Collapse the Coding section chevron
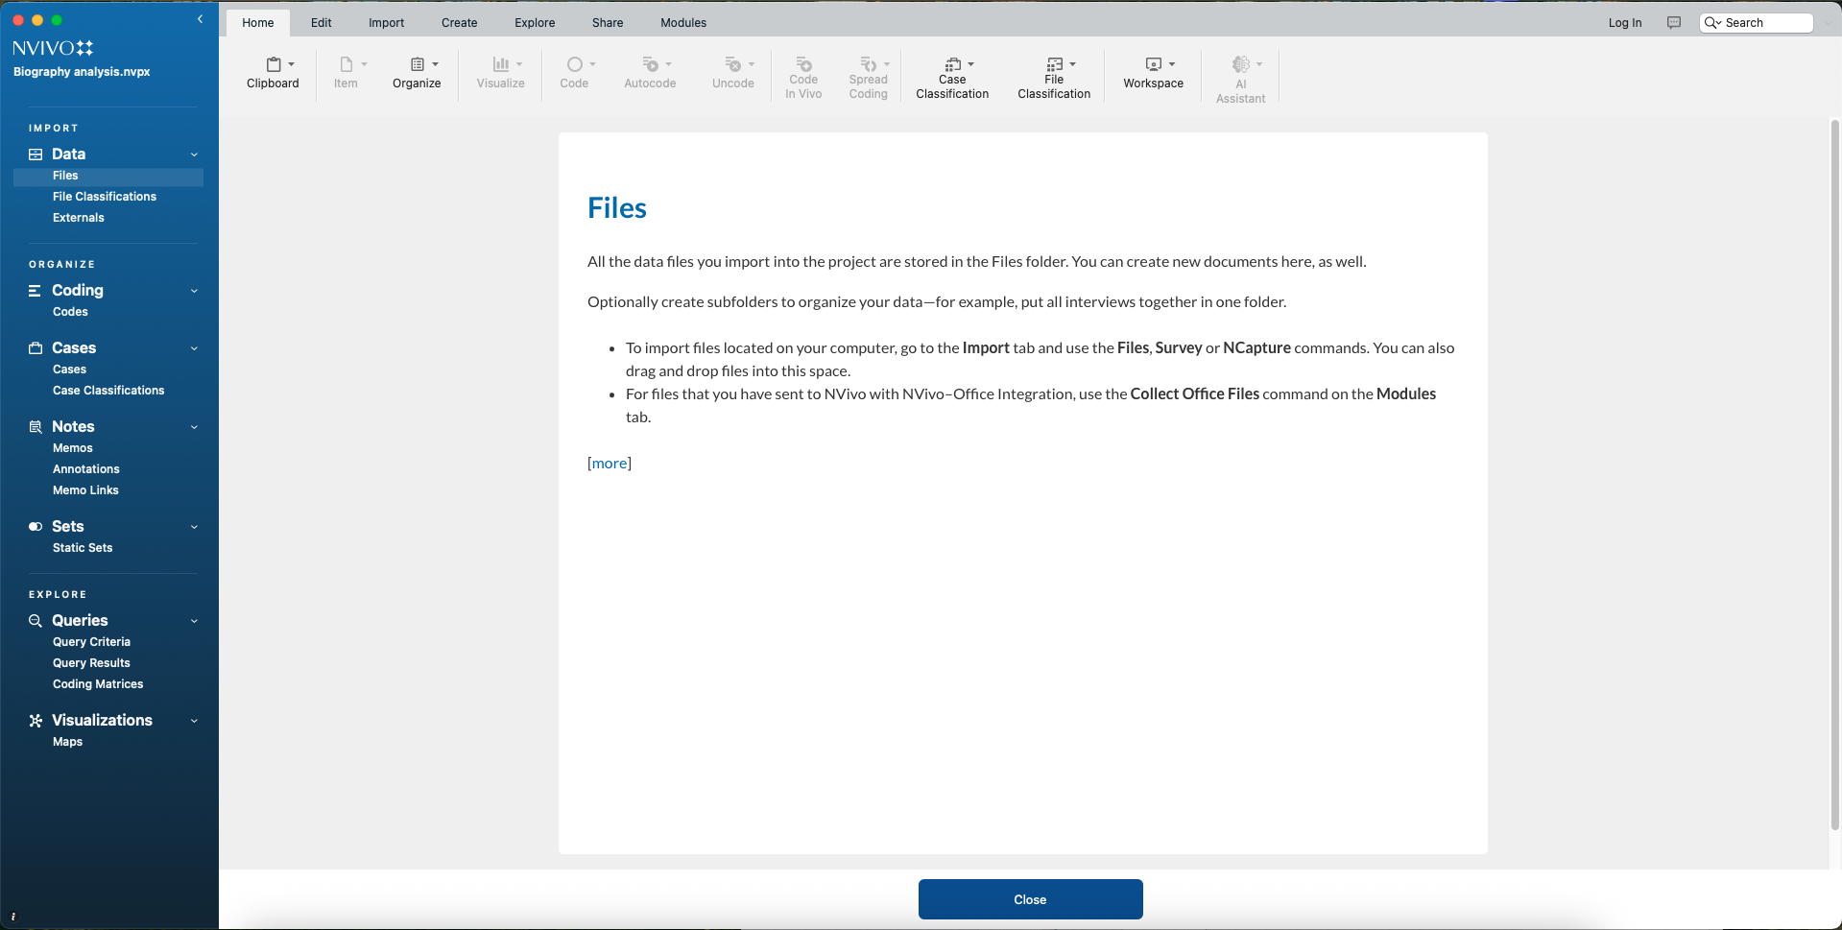 pos(194,291)
